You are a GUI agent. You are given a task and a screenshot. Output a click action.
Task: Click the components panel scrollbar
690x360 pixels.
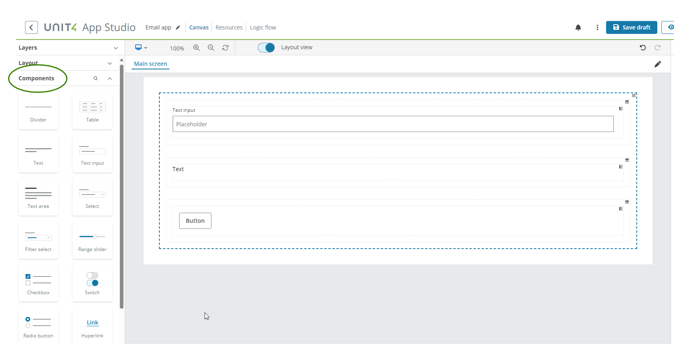click(x=121, y=186)
